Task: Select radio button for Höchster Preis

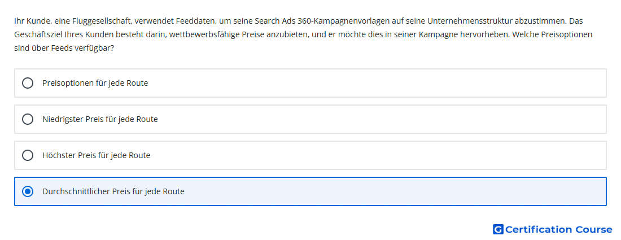Action: point(28,155)
